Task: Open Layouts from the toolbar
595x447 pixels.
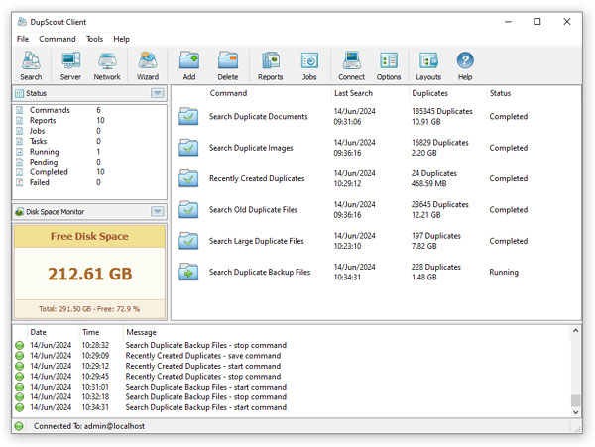Action: pos(428,65)
